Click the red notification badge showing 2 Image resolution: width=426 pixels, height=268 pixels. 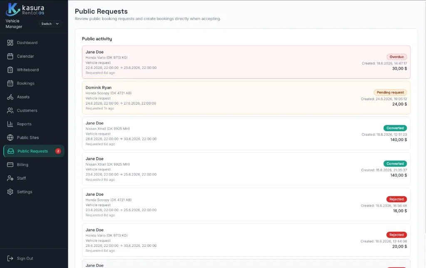[x=58, y=151]
